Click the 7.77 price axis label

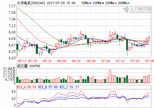(x=12, y=6)
